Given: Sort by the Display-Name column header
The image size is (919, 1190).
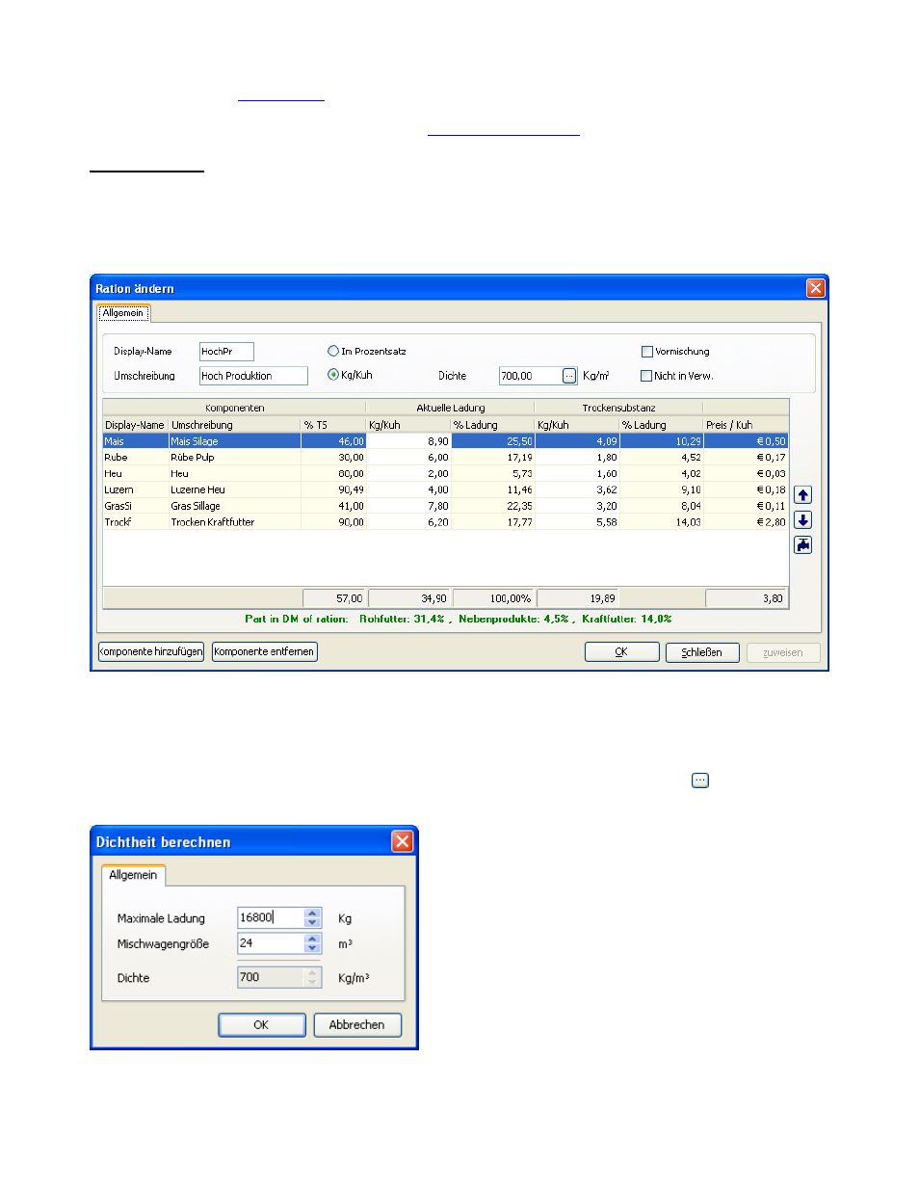Looking at the screenshot, I should 135,425.
